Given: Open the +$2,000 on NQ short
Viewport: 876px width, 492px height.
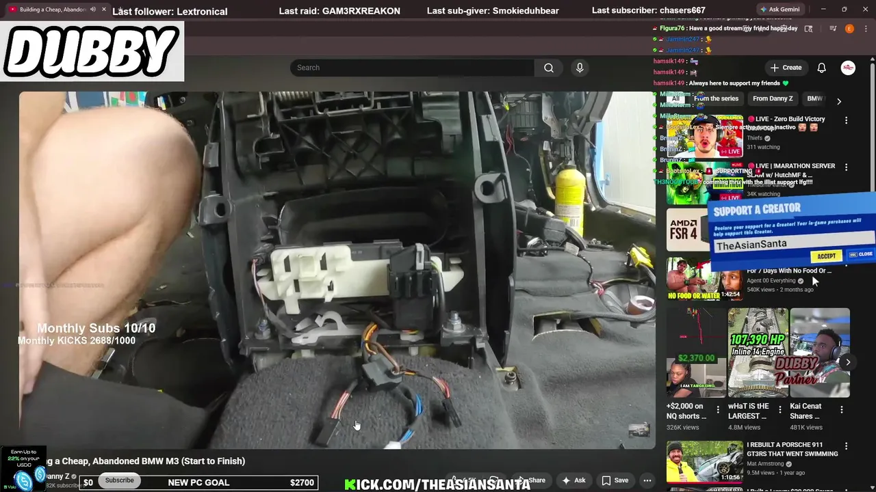Looking at the screenshot, I should (x=696, y=353).
